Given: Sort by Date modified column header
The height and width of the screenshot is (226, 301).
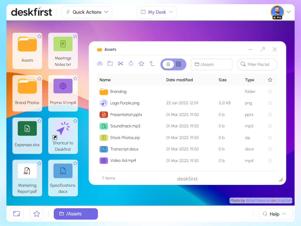Looking at the screenshot, I should tap(179, 80).
